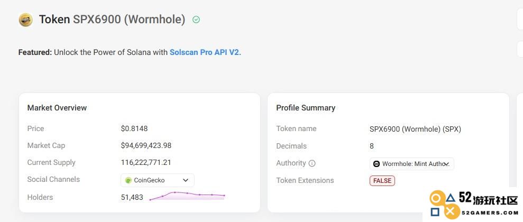Click the SPX6900 gold token logo
Viewport: 523px width, 222px height.
click(x=26, y=20)
